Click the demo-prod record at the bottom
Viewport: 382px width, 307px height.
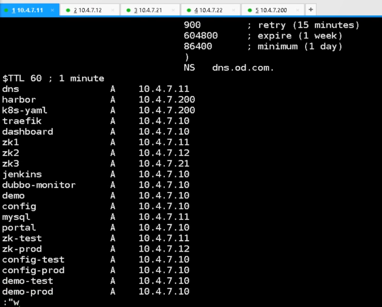pyautogui.click(x=28, y=291)
